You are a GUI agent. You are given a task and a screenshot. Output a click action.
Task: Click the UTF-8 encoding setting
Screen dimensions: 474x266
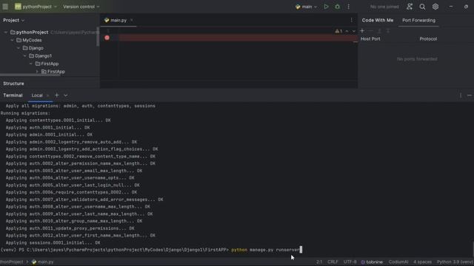(350, 262)
